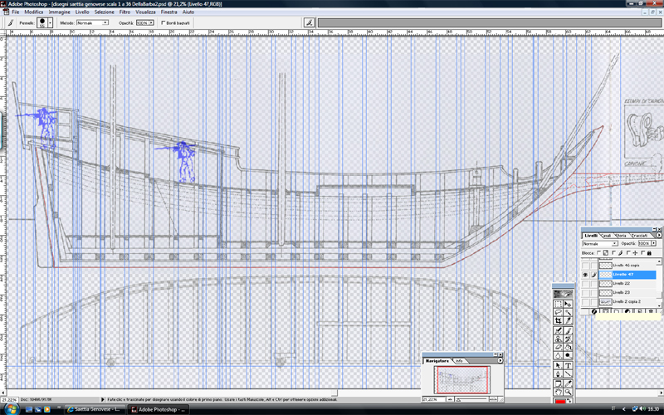
Task: Open the Filtro menu
Action: coord(124,12)
